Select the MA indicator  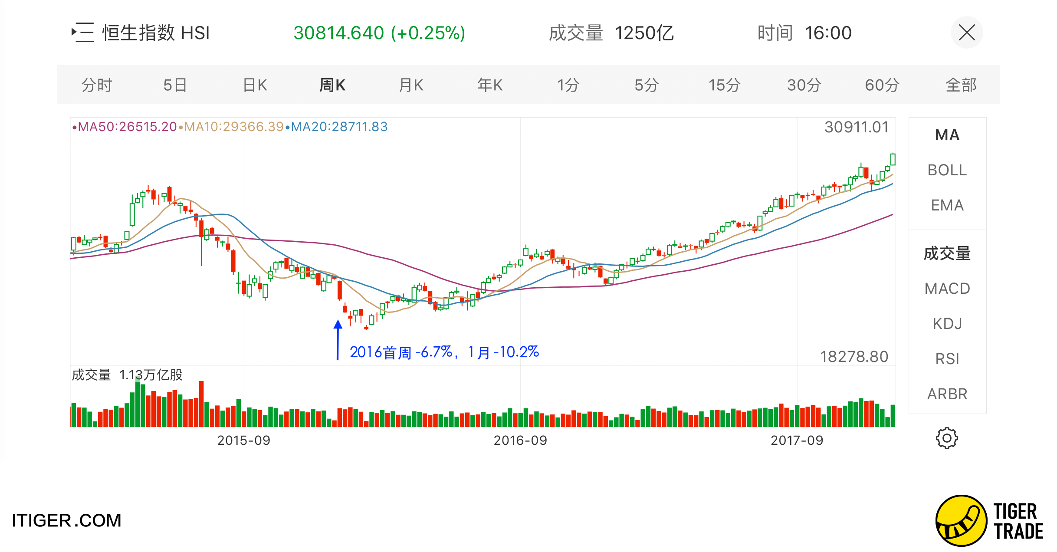point(947,135)
